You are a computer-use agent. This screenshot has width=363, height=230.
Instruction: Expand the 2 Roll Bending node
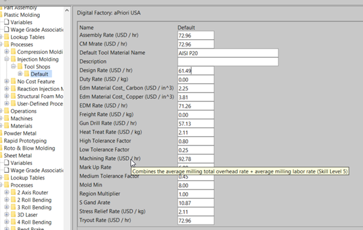[x=7, y=200]
